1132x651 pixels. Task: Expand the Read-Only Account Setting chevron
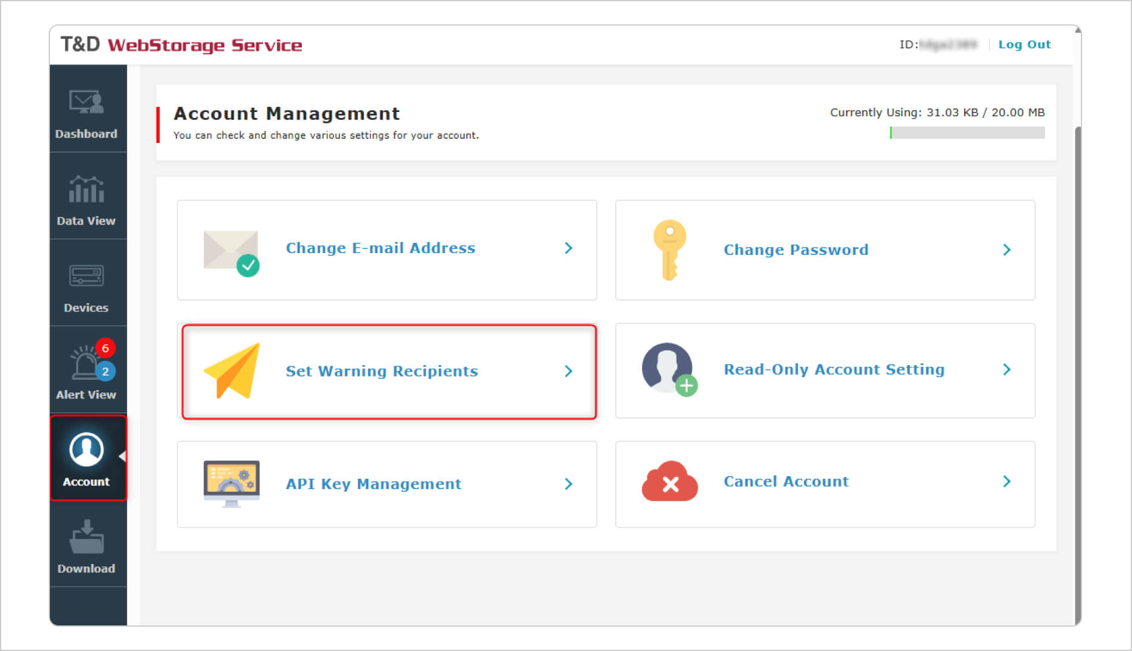click(1007, 370)
